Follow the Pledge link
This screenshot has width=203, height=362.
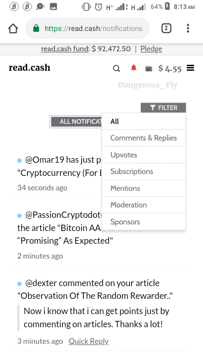(x=151, y=49)
